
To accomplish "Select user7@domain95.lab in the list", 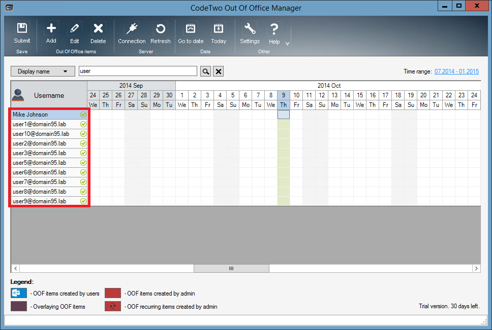I will coord(49,182).
